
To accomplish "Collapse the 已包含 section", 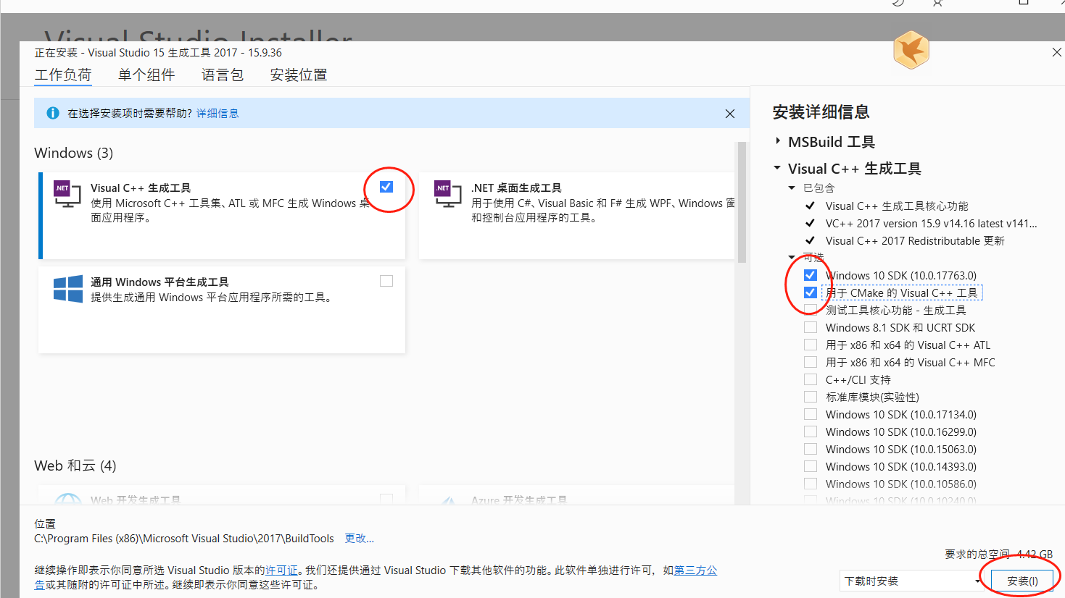I will (791, 187).
